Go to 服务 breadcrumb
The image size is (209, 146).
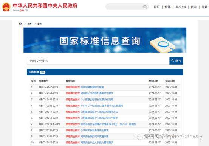point(29,23)
